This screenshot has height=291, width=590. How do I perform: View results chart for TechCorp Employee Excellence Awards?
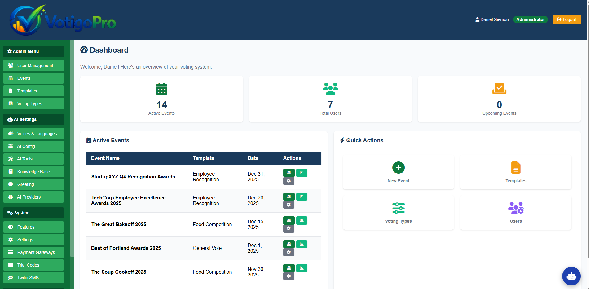tap(302, 197)
